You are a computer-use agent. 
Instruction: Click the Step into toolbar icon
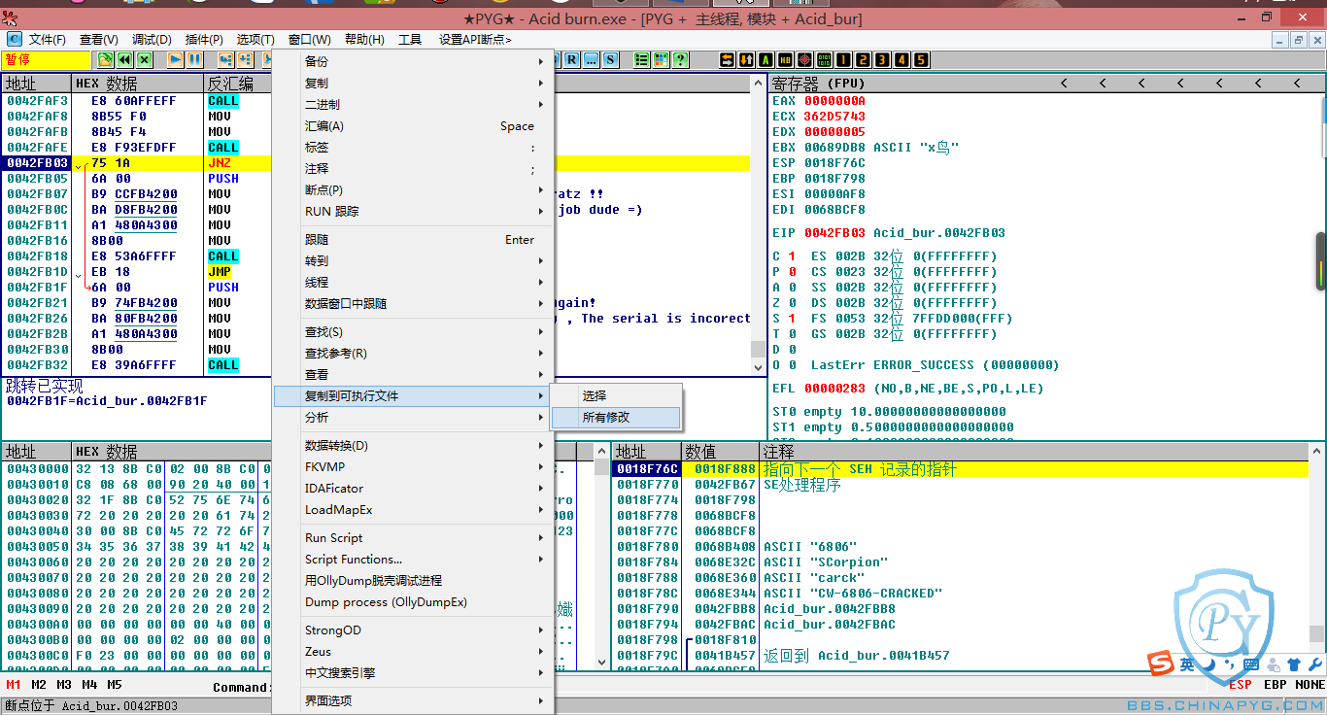pyautogui.click(x=225, y=59)
